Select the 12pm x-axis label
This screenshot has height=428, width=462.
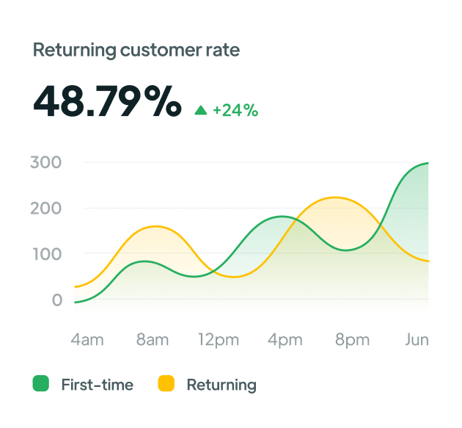219,339
